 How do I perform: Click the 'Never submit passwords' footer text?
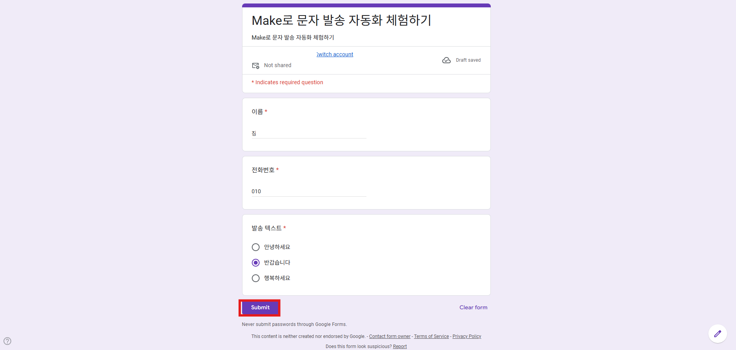pos(294,324)
